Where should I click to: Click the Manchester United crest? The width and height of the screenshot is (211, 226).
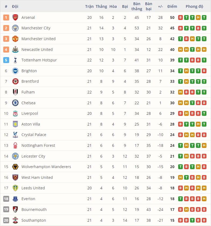(x=15, y=39)
